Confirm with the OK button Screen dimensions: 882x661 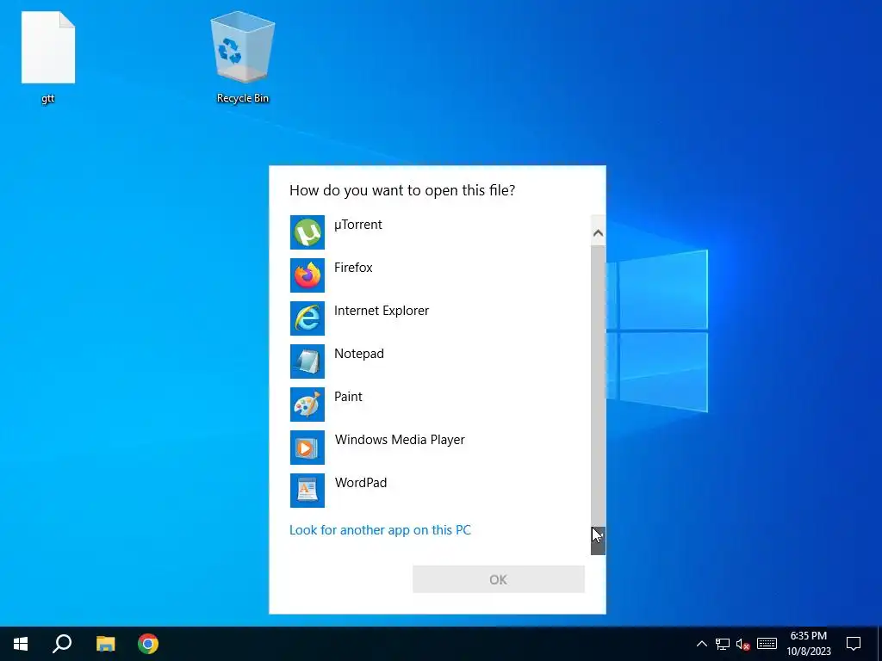(x=499, y=579)
